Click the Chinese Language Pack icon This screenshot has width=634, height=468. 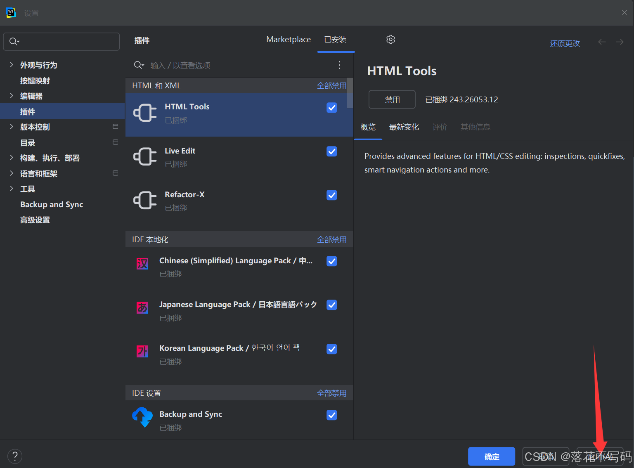(142, 263)
